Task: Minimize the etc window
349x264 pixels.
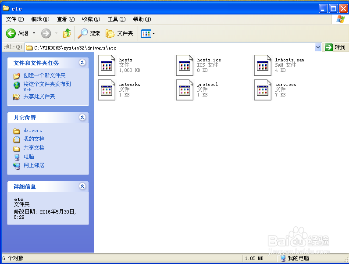Action: click(323, 9)
